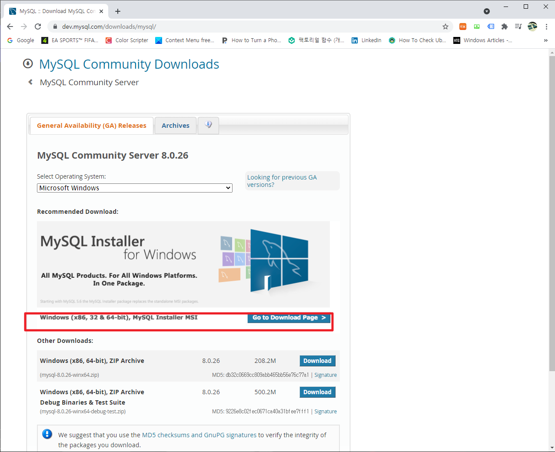Select the (mysql-8.0.26-winx64-debug-test.zip) filename text
The width and height of the screenshot is (555, 452).
tap(83, 412)
